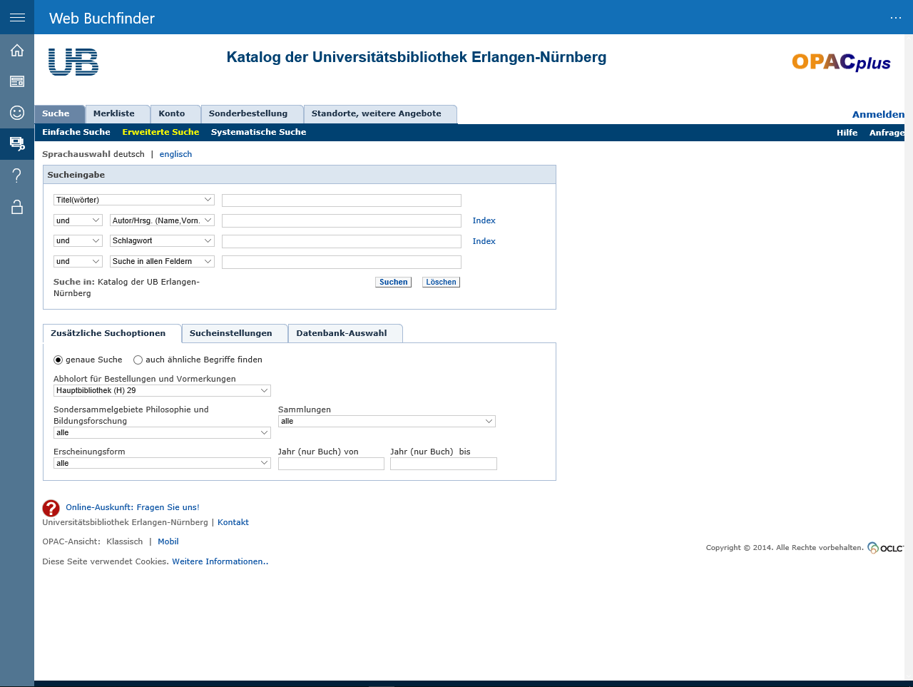Select the 'Einfache Suche' submenu item
The image size is (913, 687).
pyautogui.click(x=76, y=133)
